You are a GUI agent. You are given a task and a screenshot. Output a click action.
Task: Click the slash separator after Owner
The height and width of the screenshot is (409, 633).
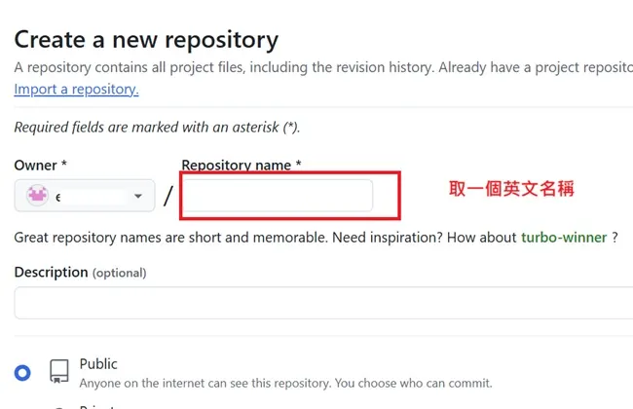coord(168,196)
